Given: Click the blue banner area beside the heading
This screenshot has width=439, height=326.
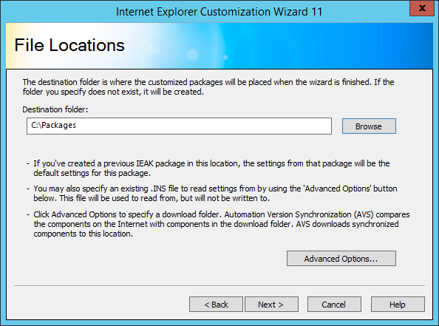Looking at the screenshot, I should pos(280,46).
